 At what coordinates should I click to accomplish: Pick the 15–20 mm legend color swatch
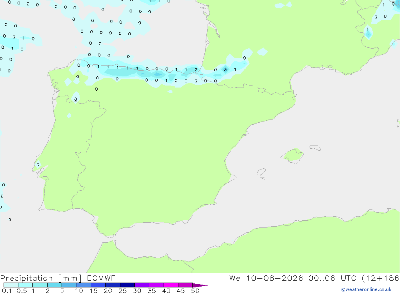pyautogui.click(x=98, y=285)
